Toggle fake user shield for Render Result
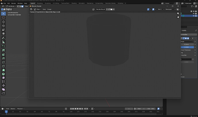The image size is (198, 117). click(x=107, y=9)
